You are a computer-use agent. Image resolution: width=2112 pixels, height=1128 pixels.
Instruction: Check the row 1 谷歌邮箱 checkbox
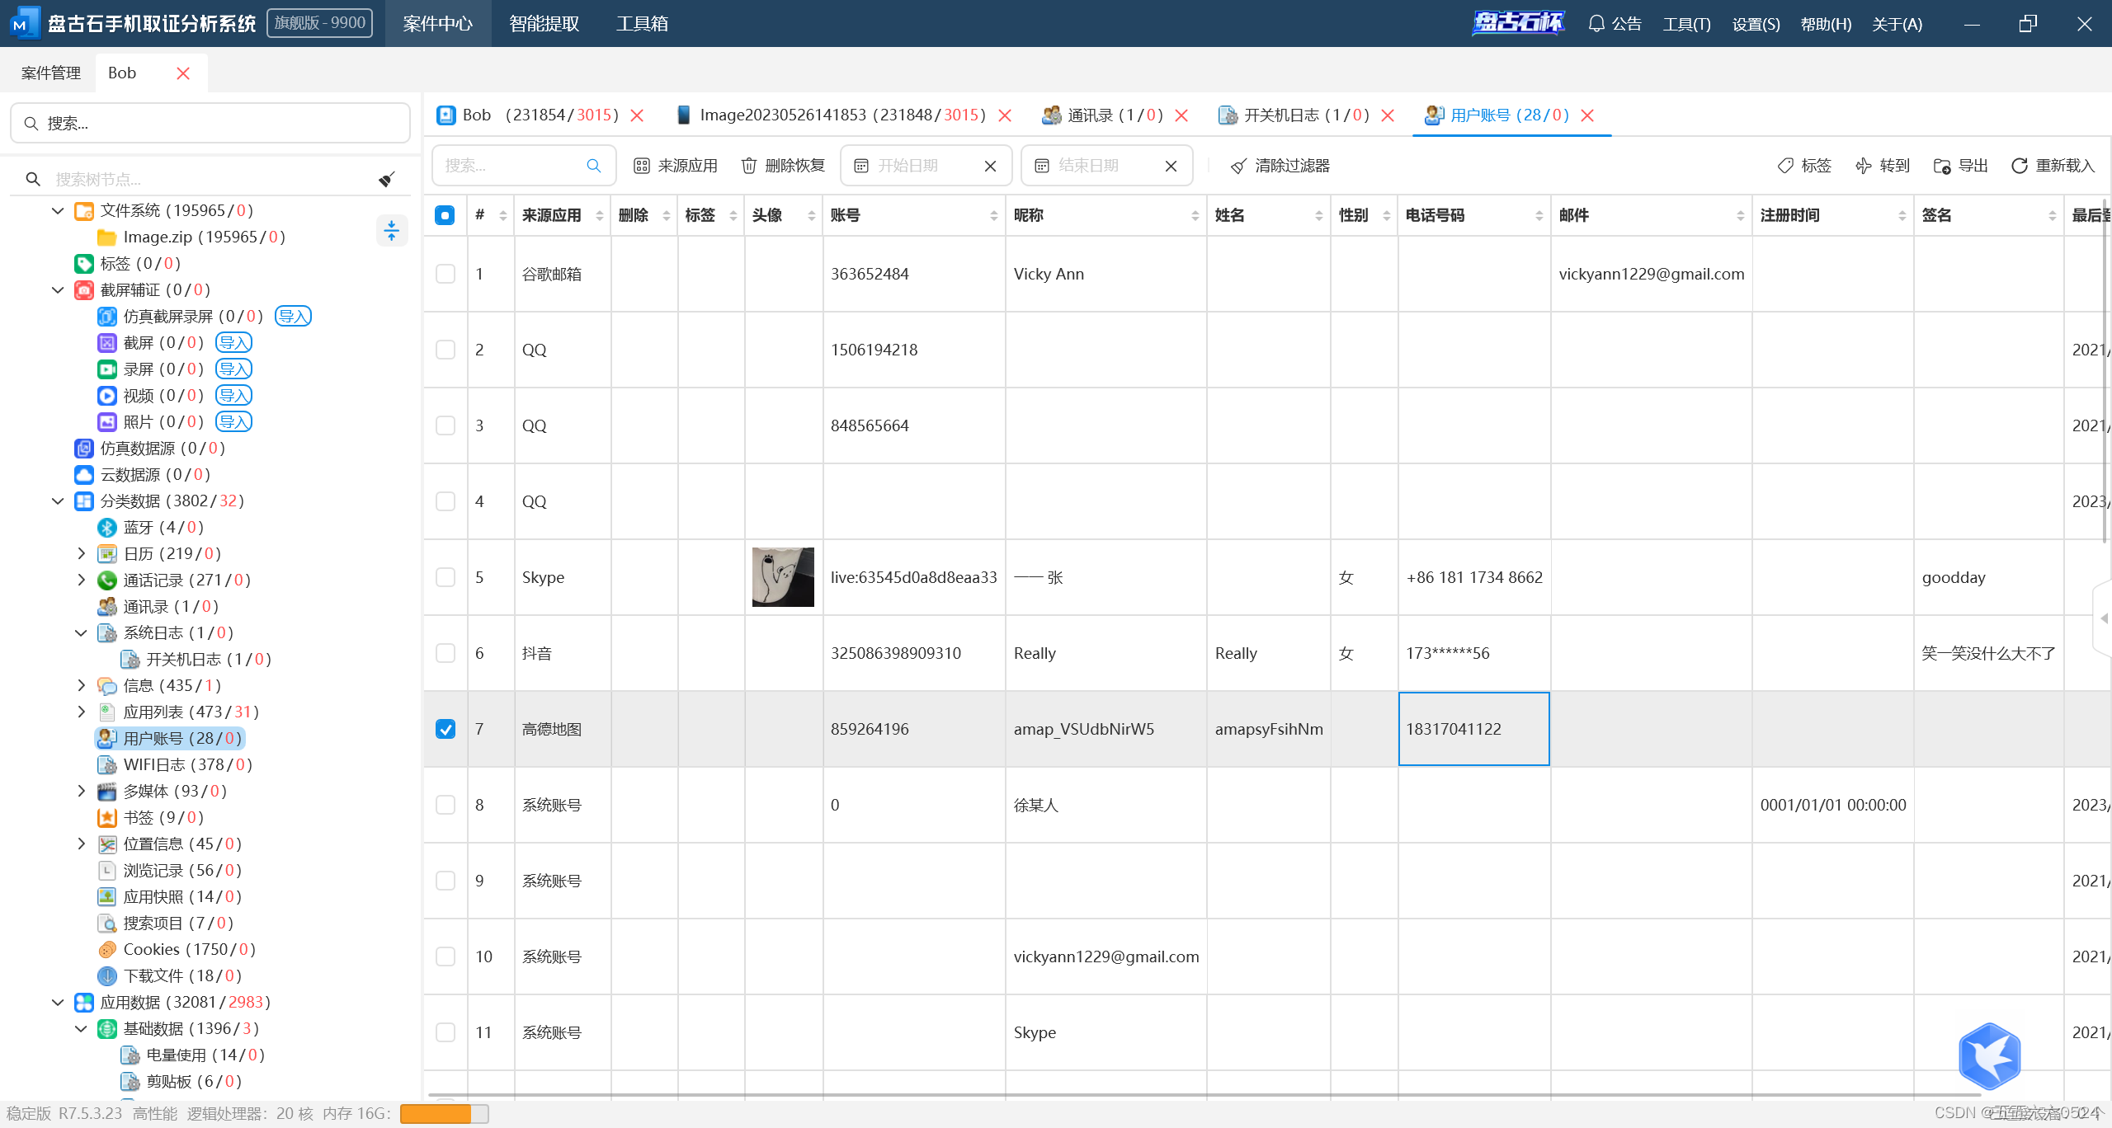[x=445, y=274]
